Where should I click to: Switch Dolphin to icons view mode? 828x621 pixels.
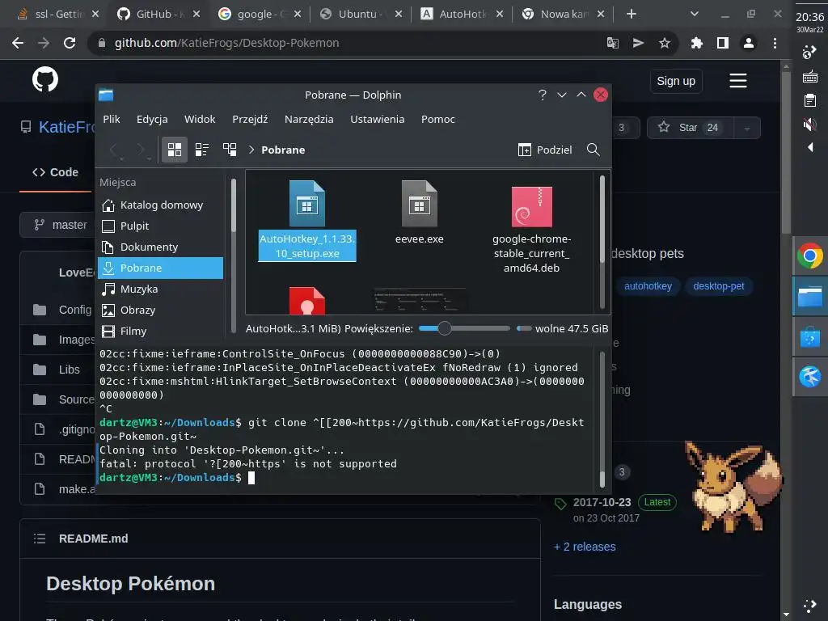(x=175, y=150)
